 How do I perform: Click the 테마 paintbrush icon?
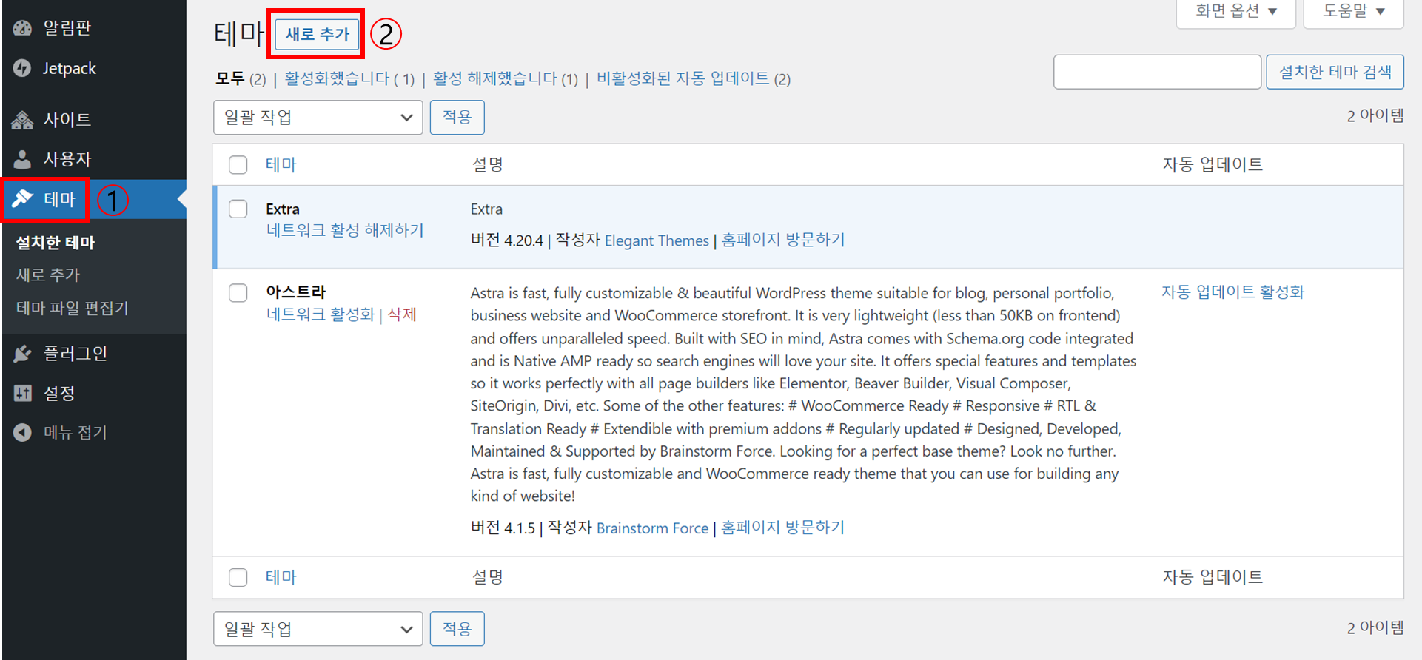pos(23,198)
